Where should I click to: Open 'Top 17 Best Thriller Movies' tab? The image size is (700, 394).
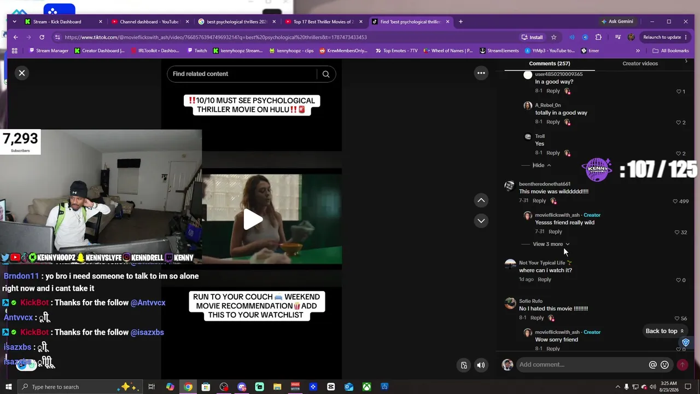pyautogui.click(x=324, y=22)
